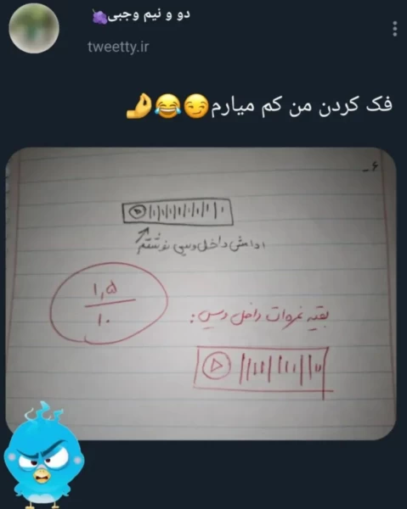Click the grape emoji beside the username
407x509 pixels.
point(99,17)
